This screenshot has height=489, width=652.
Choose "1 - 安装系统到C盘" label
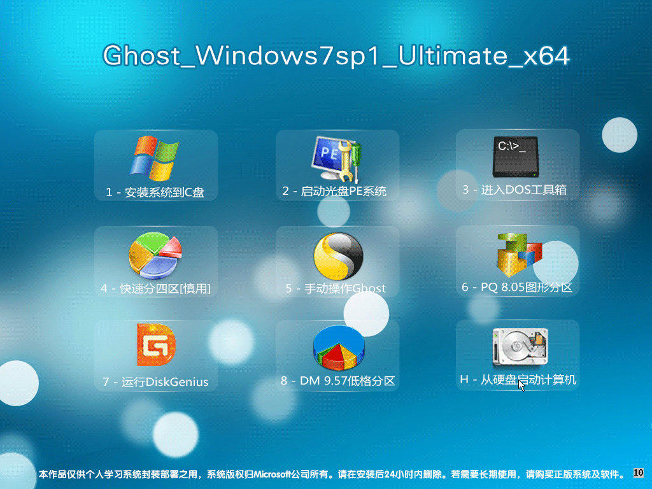[155, 192]
